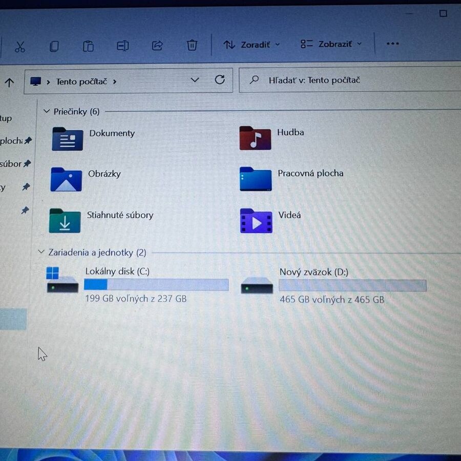The image size is (461, 461).
Task: Click the Nový zväzok (D:) label
Action: (313, 272)
